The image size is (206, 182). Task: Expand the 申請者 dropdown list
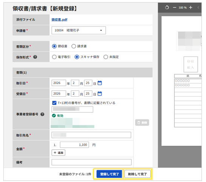click(78, 30)
